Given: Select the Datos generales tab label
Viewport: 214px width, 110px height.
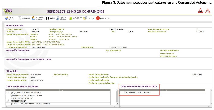Looking at the screenshot, I should coord(12,18).
